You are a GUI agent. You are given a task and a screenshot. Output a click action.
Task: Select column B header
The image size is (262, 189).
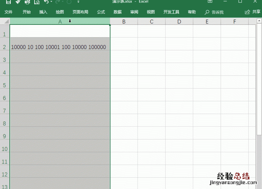(x=124, y=21)
